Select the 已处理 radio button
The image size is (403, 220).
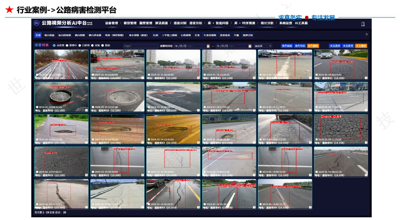[80, 46]
